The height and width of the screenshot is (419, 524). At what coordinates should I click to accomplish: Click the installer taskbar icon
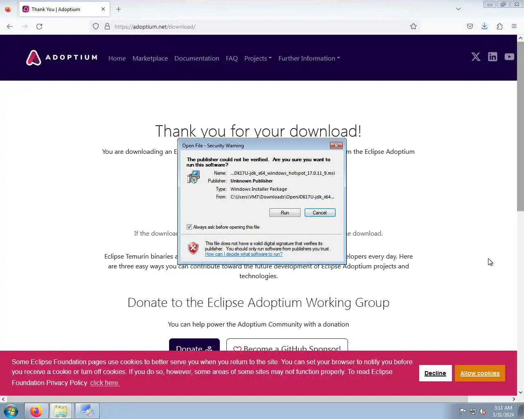(x=87, y=411)
